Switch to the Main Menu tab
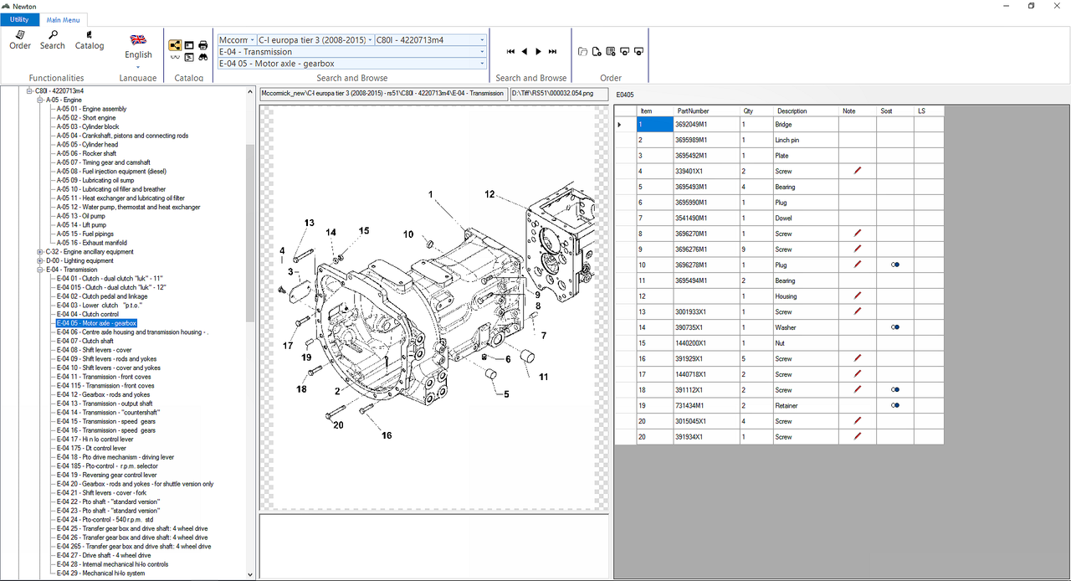Screen dimensions: 1071x581 point(64,19)
